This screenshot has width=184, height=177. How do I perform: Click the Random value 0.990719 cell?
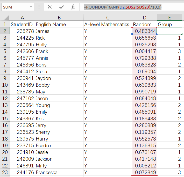pos(144,92)
